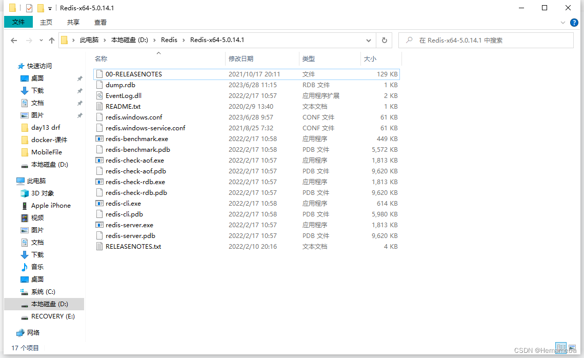This screenshot has width=584, height=358.
Task: Open Apple iPhone device
Action: point(51,206)
